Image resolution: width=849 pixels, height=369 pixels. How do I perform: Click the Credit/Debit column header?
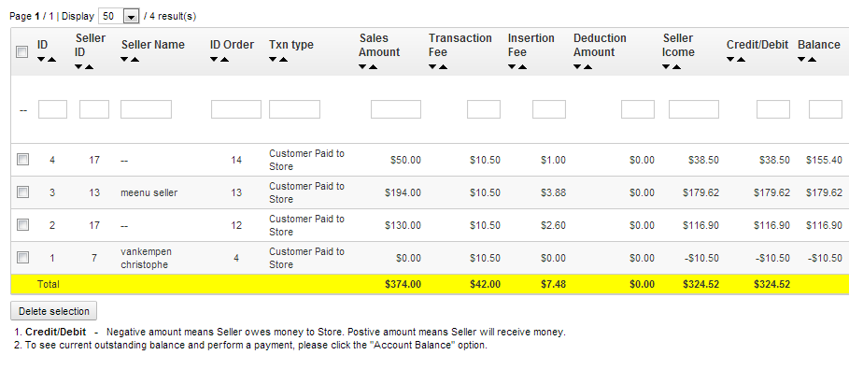(757, 45)
